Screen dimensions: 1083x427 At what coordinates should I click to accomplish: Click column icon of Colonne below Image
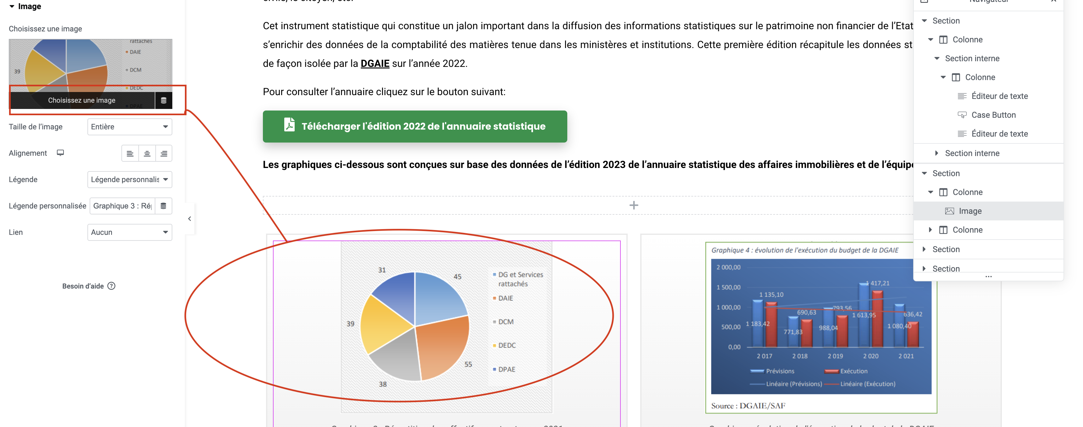pyautogui.click(x=943, y=230)
